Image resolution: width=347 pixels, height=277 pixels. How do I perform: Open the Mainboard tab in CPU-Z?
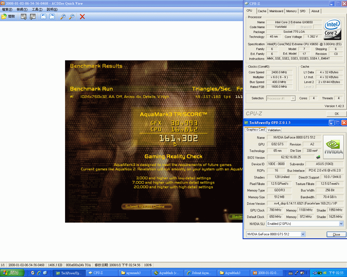276,11
